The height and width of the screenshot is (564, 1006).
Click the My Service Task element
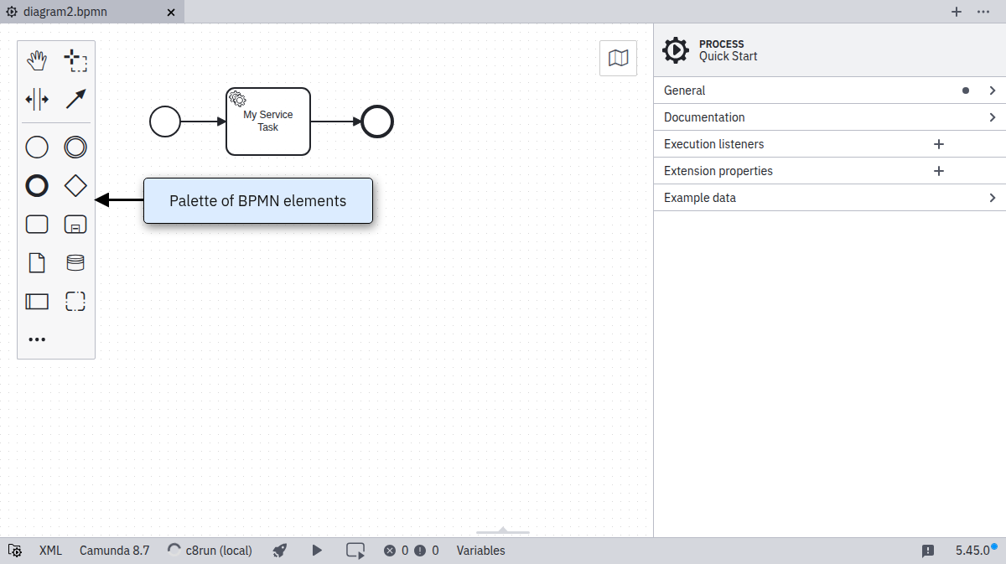coord(268,122)
